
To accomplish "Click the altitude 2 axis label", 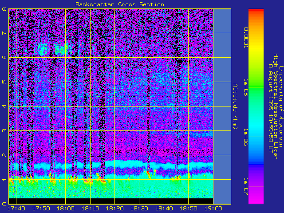I will coord(4,155).
